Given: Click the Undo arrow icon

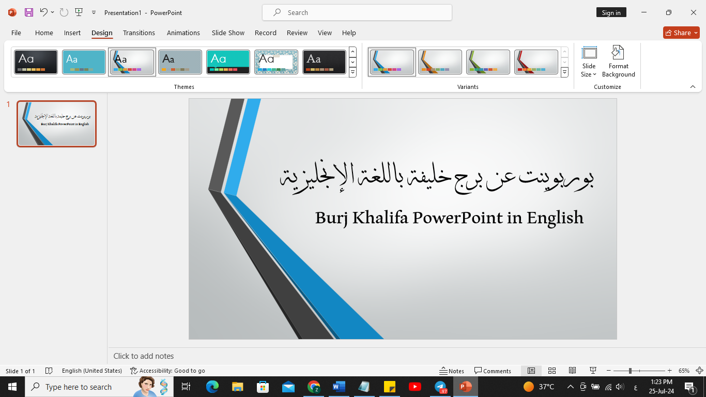Looking at the screenshot, I should click(x=43, y=12).
